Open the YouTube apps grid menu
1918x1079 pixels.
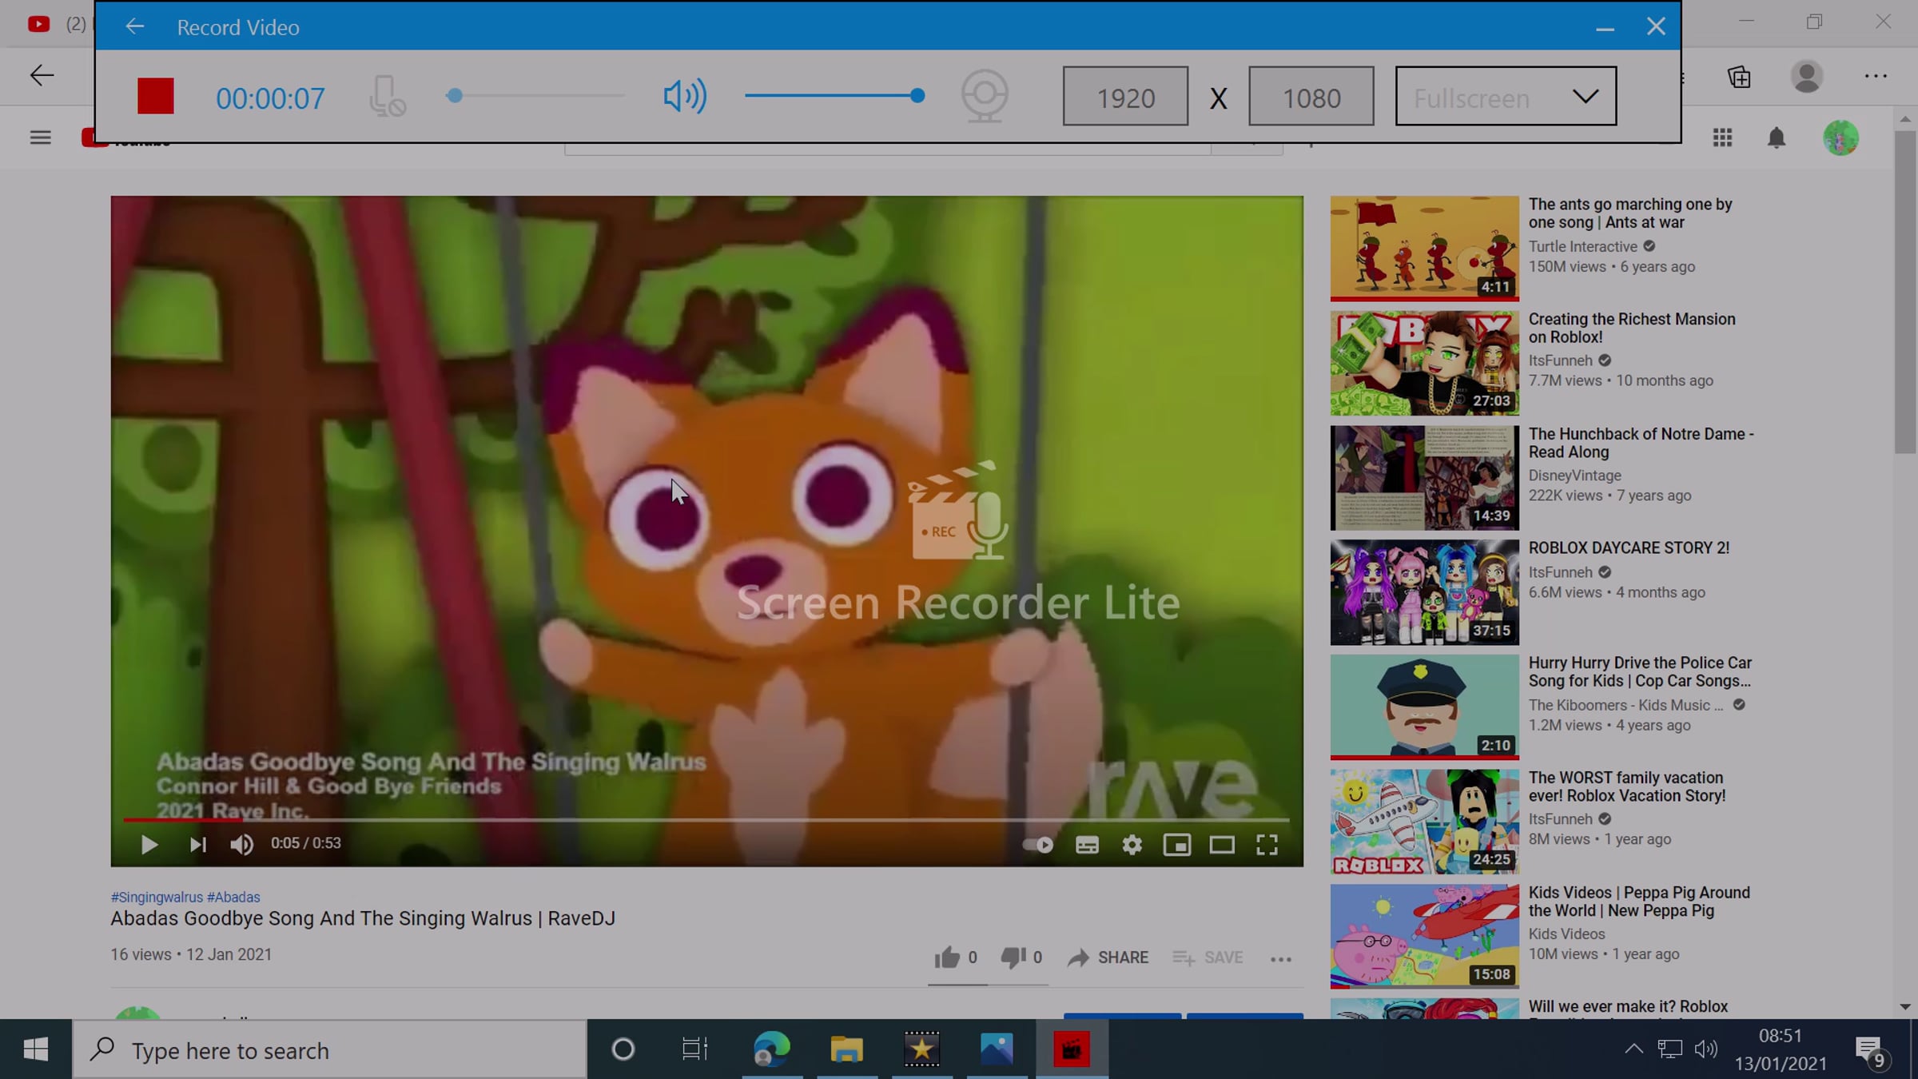tap(1722, 137)
